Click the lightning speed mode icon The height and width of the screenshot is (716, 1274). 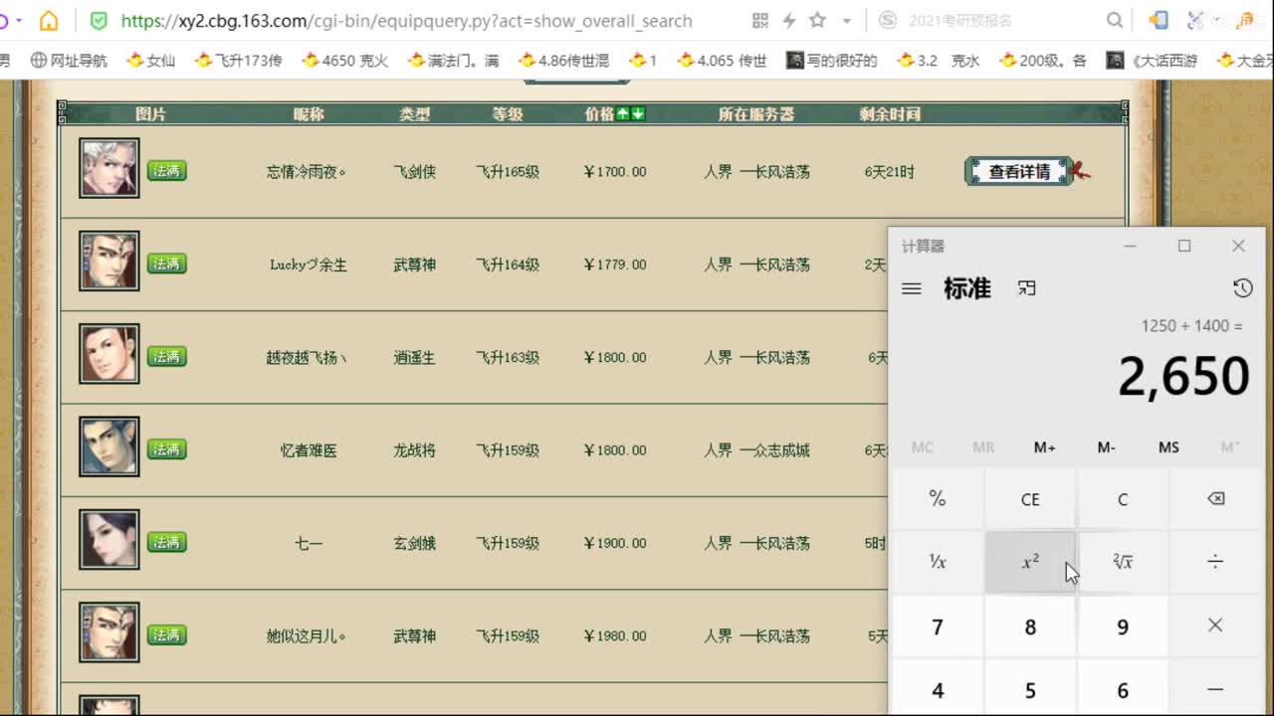789,21
